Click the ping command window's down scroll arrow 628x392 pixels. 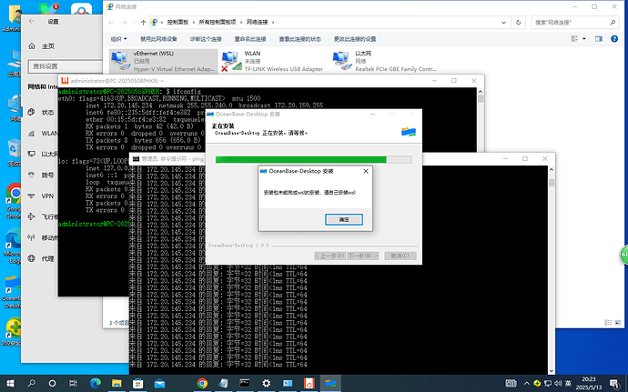(552, 371)
